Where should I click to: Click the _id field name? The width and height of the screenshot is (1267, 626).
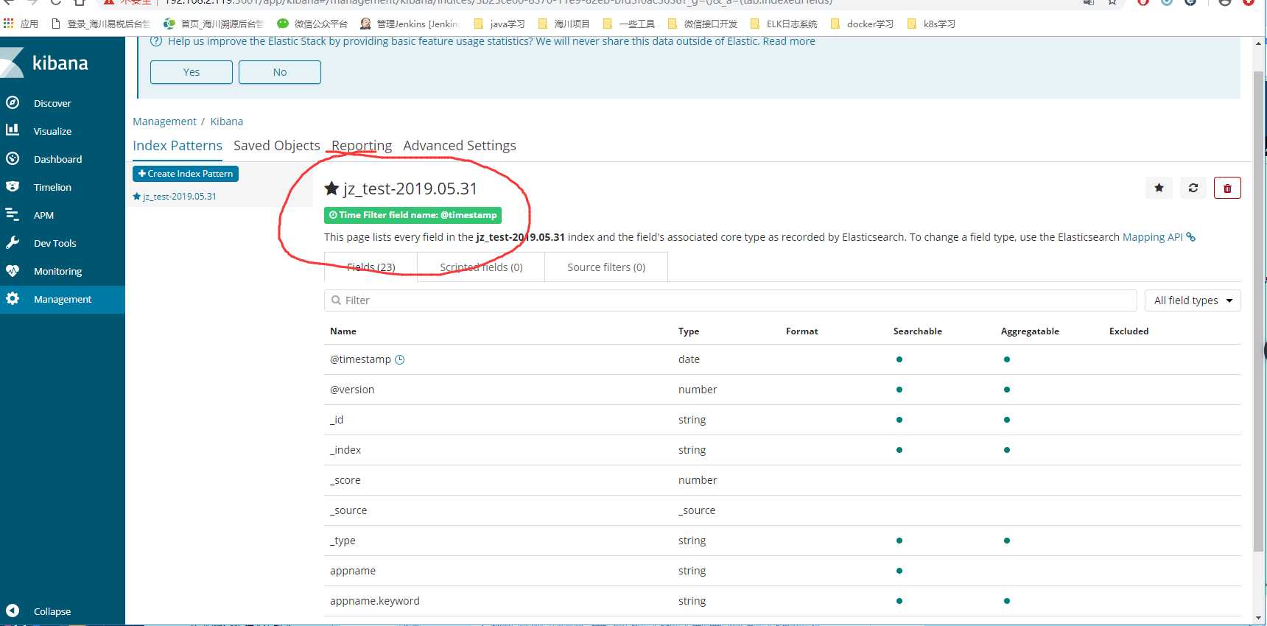(337, 420)
